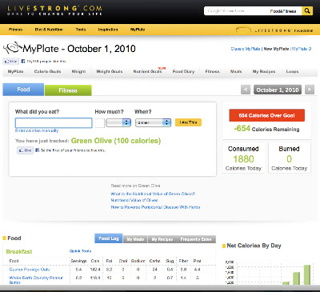Click the Sodium column header
Viewport: 320px width, 292px height.
138,261
